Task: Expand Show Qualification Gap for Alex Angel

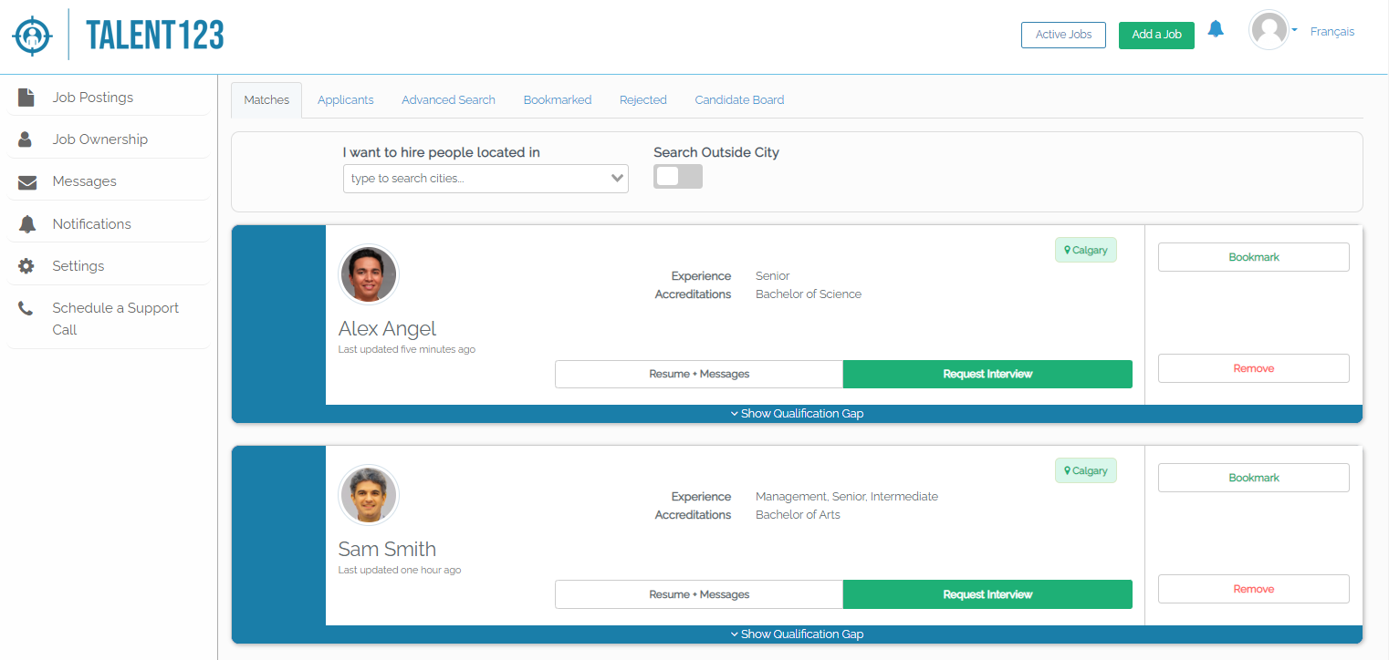Action: (x=796, y=413)
